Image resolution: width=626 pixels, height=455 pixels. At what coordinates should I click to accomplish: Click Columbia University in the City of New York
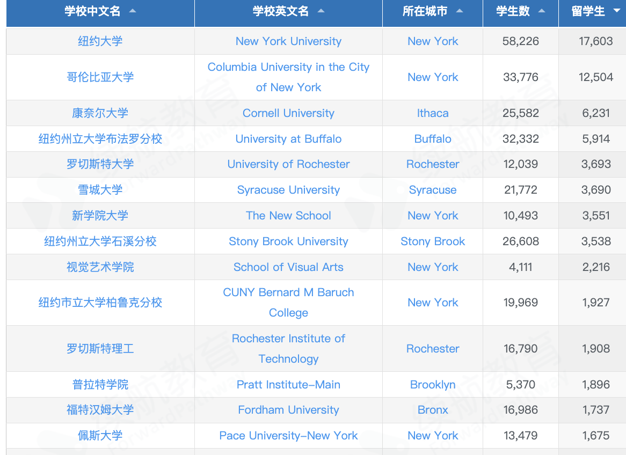[x=288, y=77]
